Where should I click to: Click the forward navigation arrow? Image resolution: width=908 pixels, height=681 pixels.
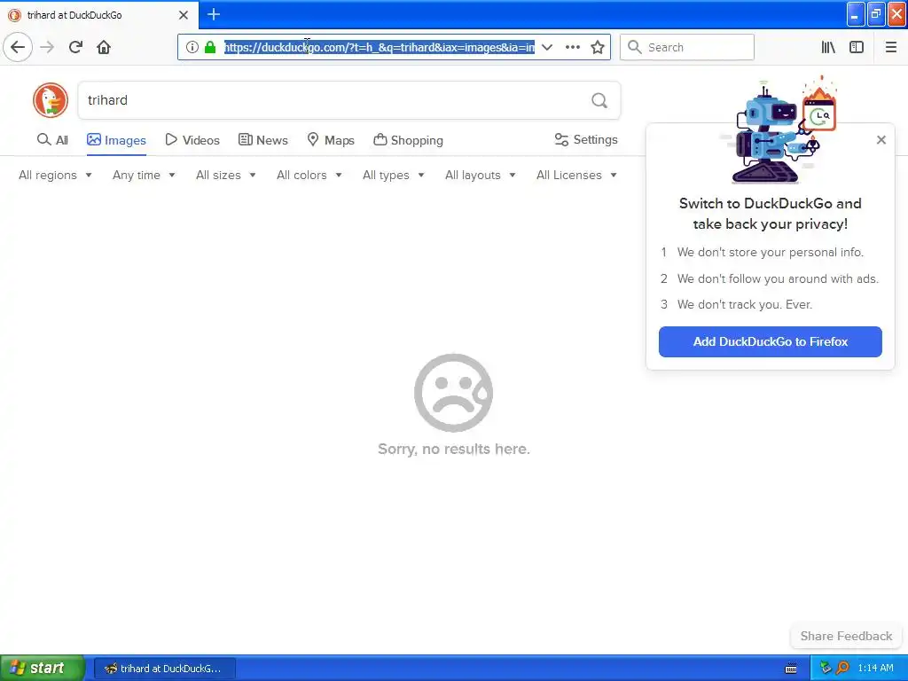tap(47, 47)
